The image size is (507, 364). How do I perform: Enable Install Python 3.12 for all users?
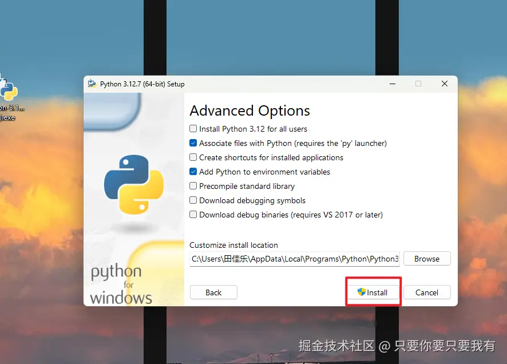193,129
